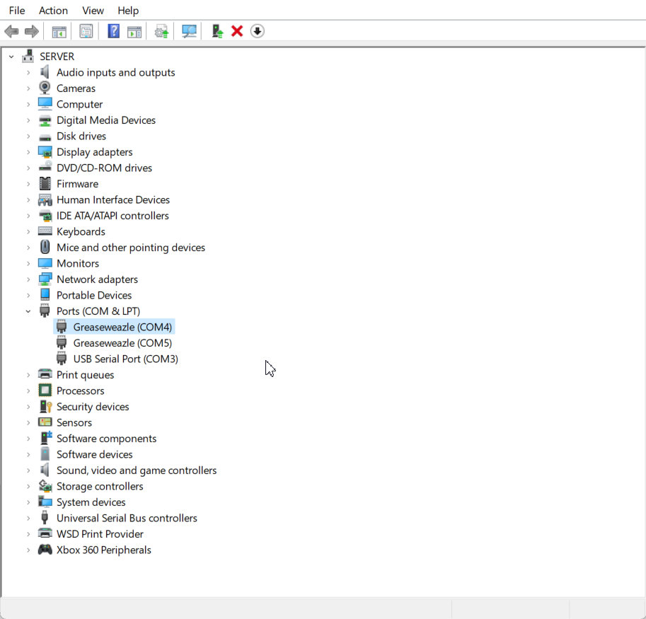Click the Print queues printer icon
The width and height of the screenshot is (646, 619).
[x=45, y=374]
